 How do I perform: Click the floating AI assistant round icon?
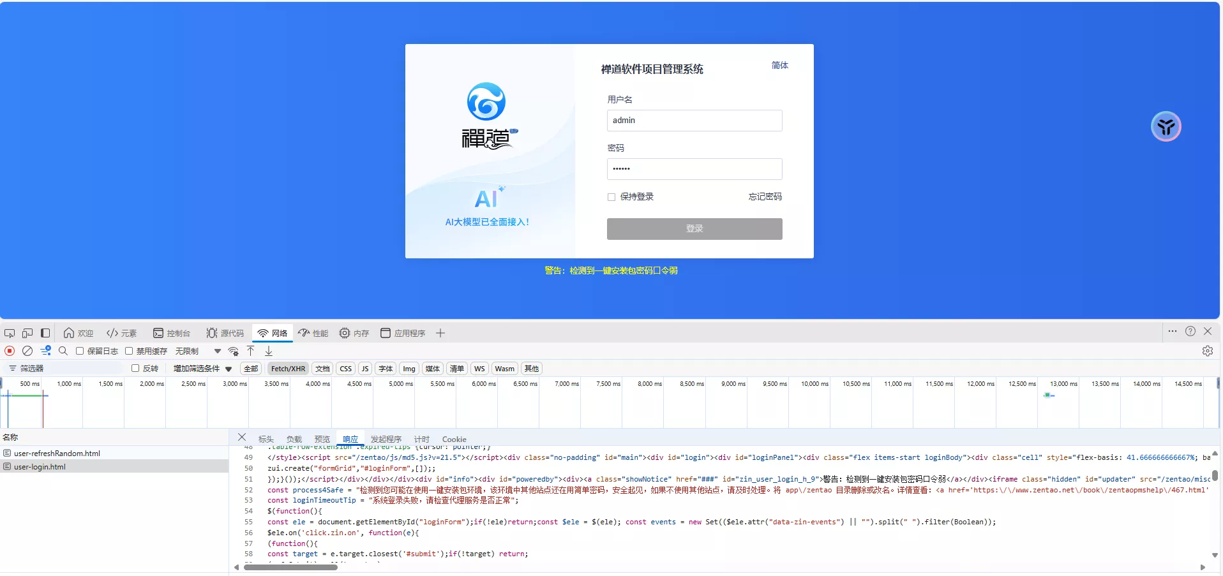[x=1166, y=126]
